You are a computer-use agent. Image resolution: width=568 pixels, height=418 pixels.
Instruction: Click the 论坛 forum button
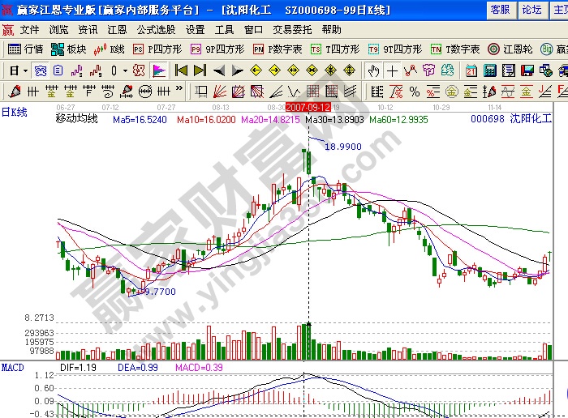[531, 10]
